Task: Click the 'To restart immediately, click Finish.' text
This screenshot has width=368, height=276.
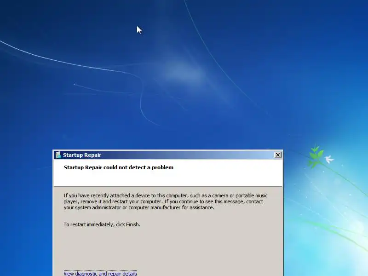Action: click(102, 224)
